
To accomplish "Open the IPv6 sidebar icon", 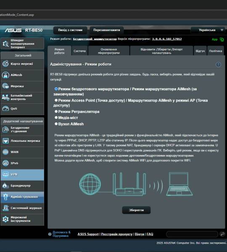I will (x=5, y=163).
